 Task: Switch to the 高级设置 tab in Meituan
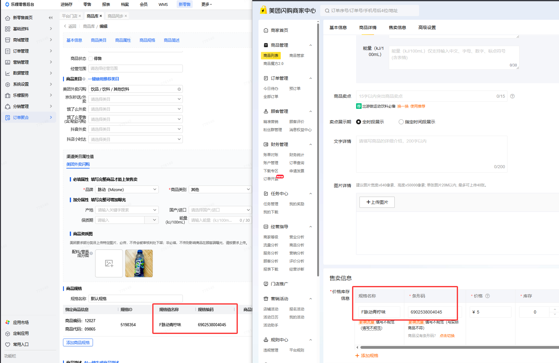(x=427, y=28)
